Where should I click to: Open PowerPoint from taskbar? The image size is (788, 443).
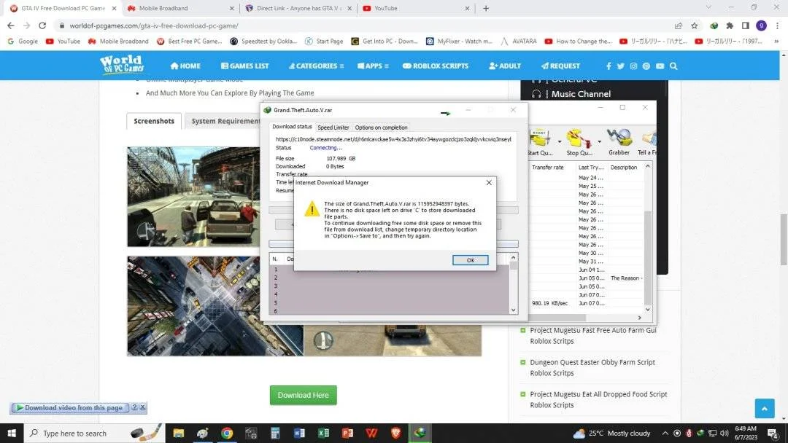347,433
